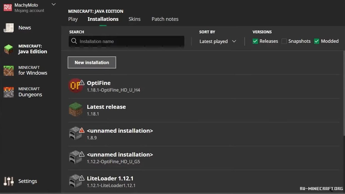Open Settings via the sliders icon
Screen dimensions: 345x194
point(9,181)
